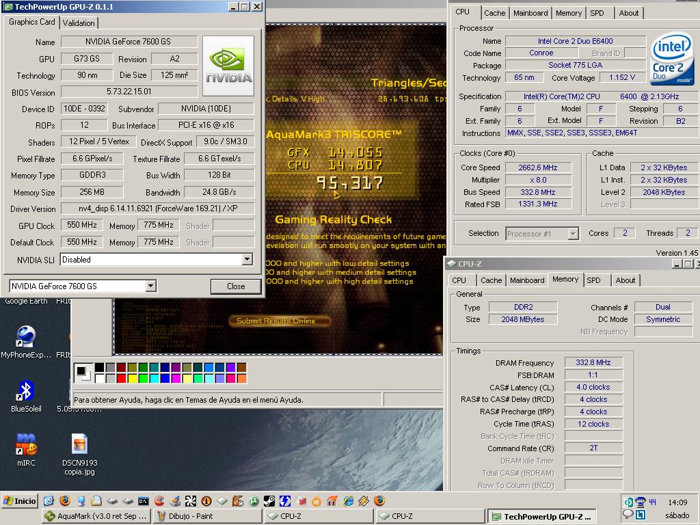Launch the Winamp lightning quick launch icon
The height and width of the screenshot is (525, 700).
pyautogui.click(x=364, y=501)
